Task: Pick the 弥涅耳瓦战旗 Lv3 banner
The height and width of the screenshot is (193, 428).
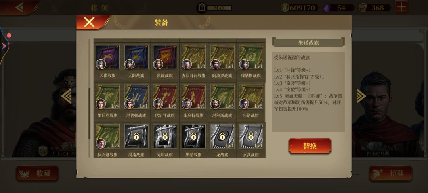Action: click(x=193, y=57)
